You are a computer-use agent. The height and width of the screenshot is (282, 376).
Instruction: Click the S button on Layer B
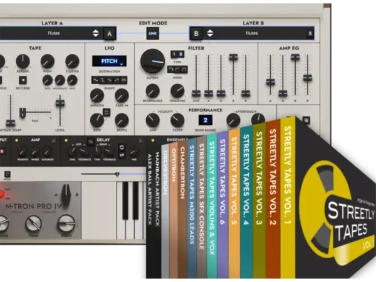pos(310,34)
